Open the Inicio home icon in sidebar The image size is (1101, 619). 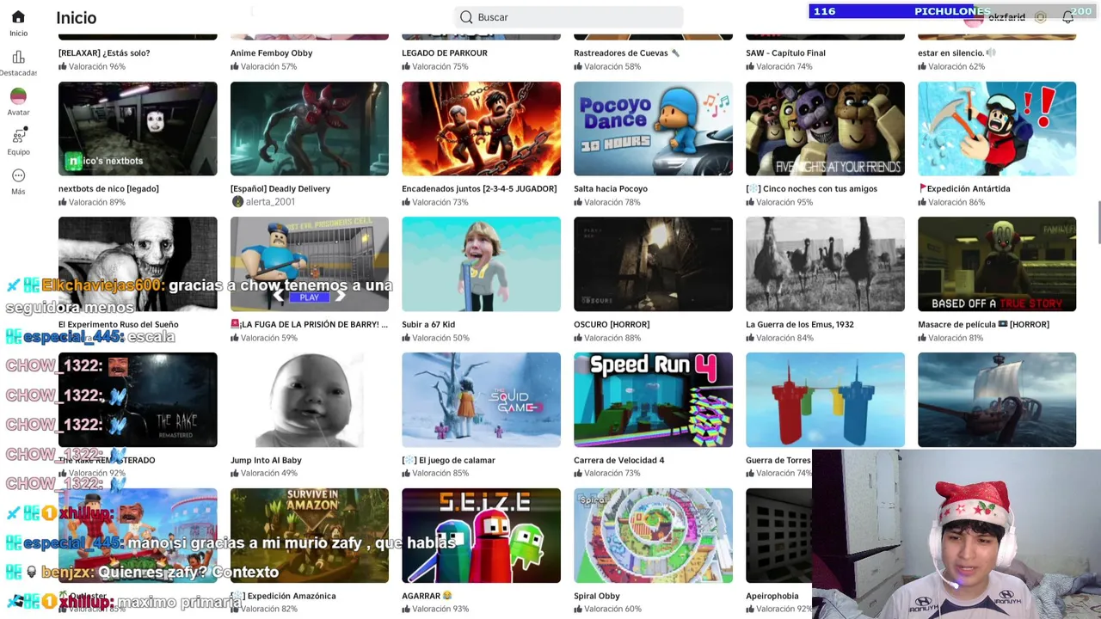(x=18, y=17)
